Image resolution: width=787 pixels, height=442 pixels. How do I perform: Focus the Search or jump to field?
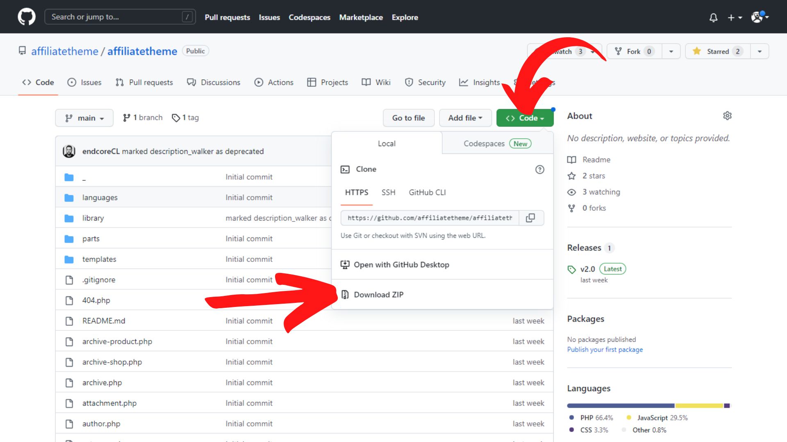tap(120, 17)
